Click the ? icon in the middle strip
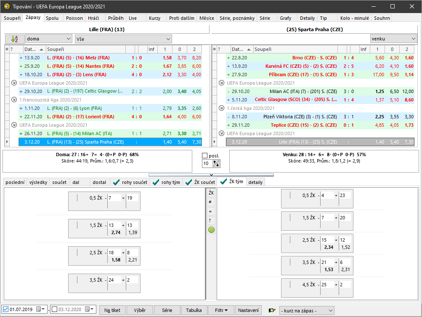422x317 pixels. point(211,221)
